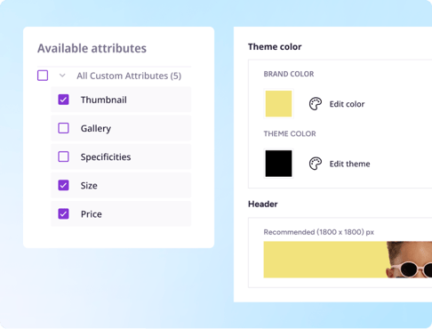The height and width of the screenshot is (329, 432).
Task: Click the Size row label
Action: (x=89, y=186)
